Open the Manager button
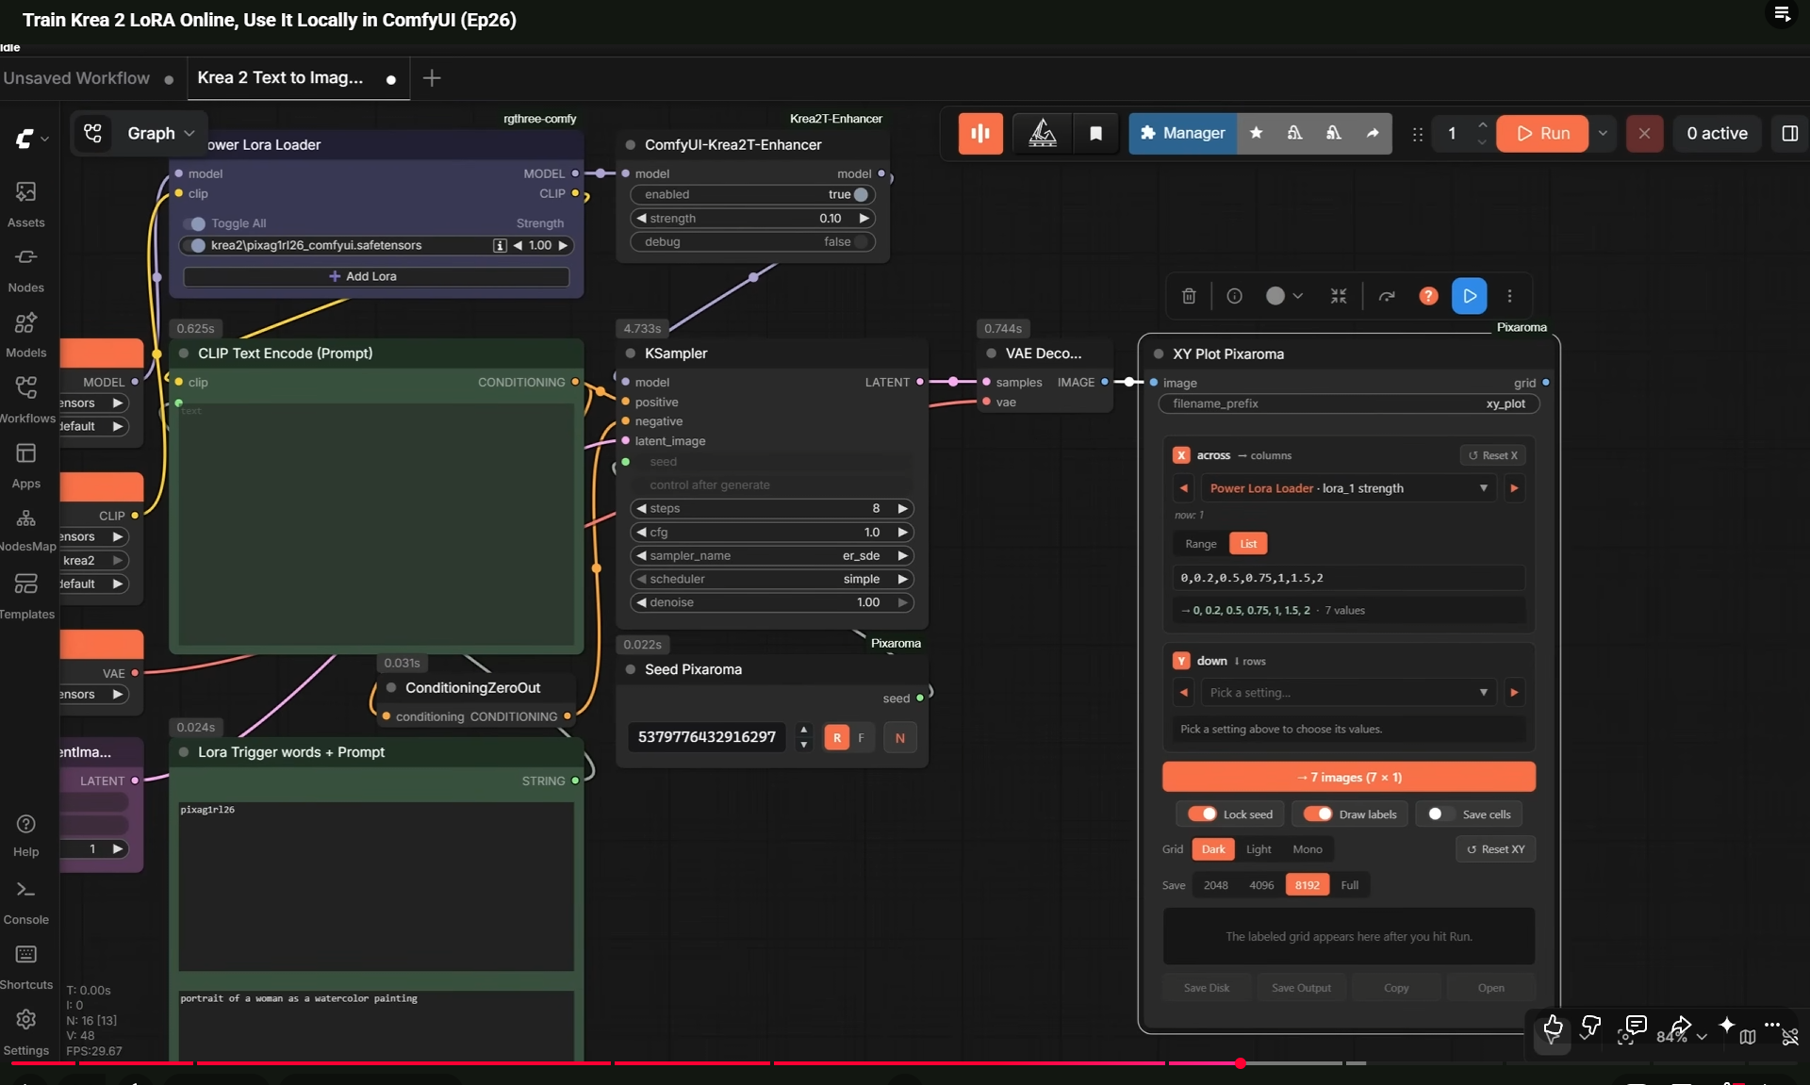 1183,134
